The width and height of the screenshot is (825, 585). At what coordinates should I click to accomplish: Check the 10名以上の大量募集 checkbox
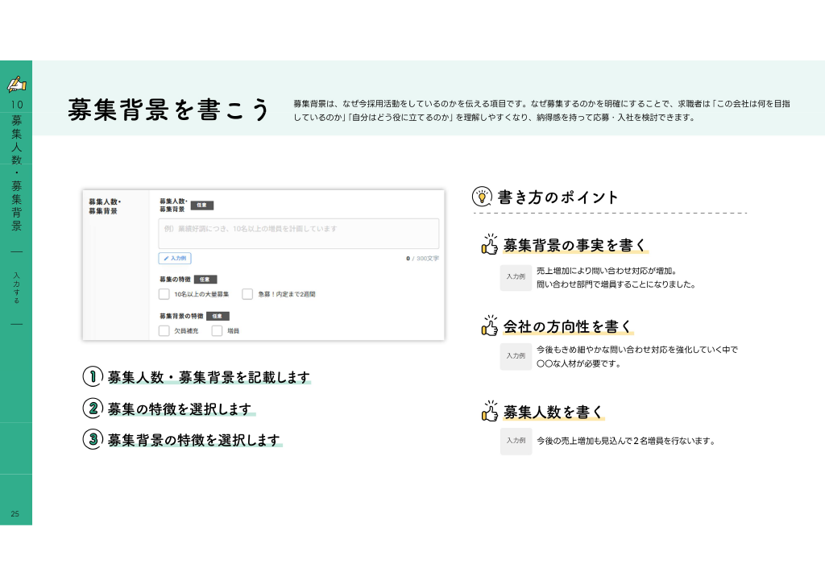tap(164, 294)
